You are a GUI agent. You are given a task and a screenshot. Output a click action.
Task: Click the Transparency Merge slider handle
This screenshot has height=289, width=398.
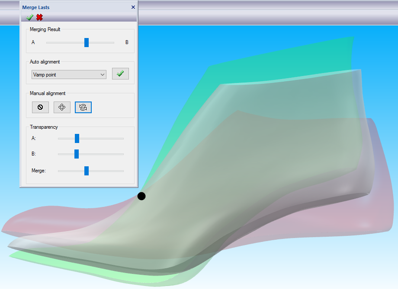[87, 171]
